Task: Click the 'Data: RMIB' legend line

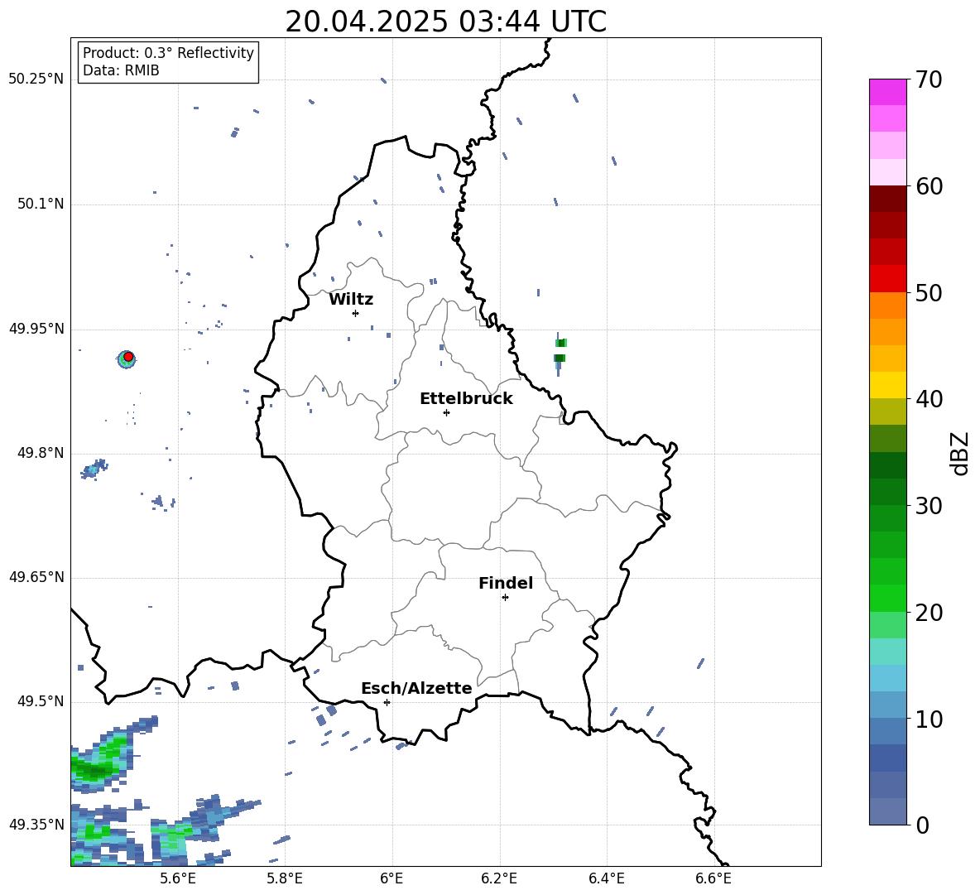Action: tap(121, 70)
